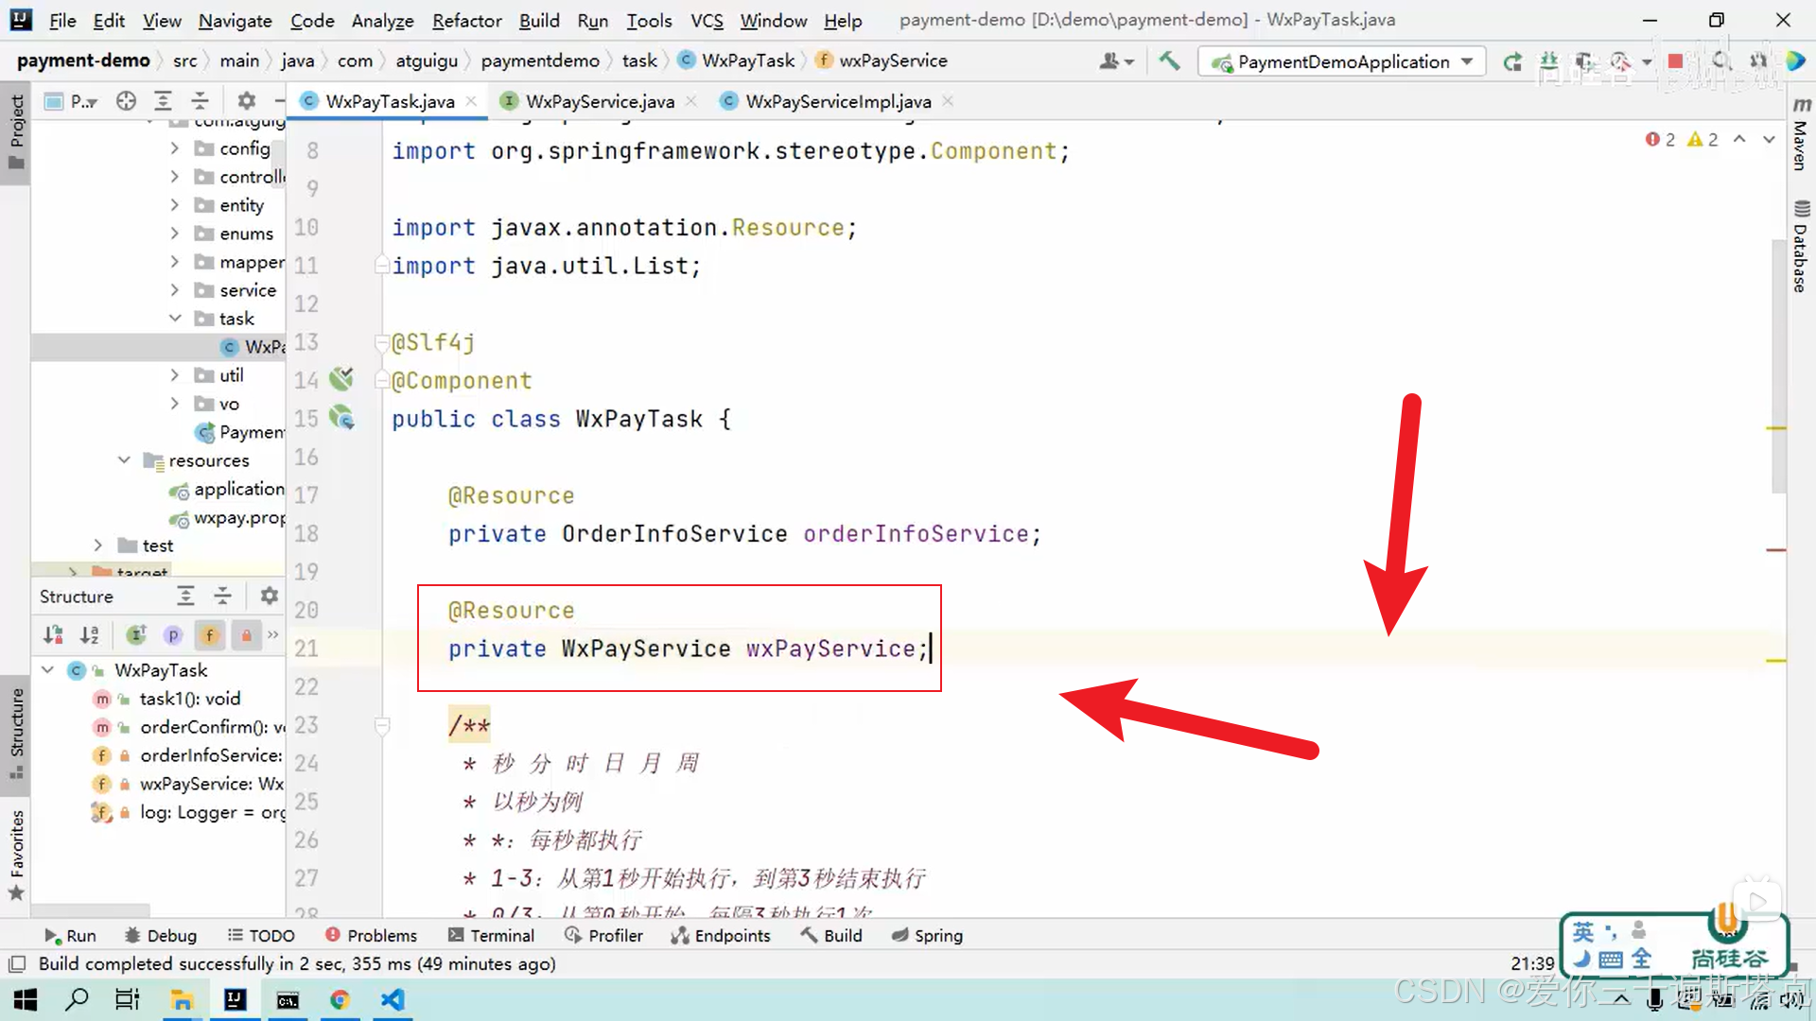Click the Debug bug icon in toolbar

point(1549,61)
